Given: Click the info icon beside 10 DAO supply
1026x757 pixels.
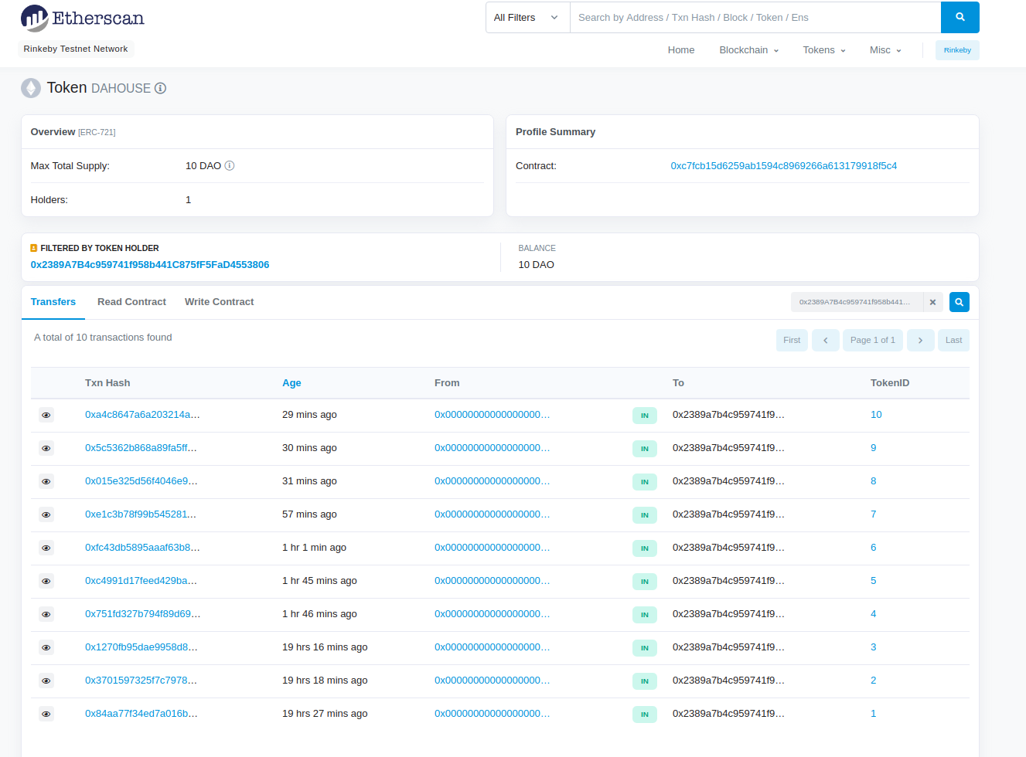Looking at the screenshot, I should coord(230,165).
